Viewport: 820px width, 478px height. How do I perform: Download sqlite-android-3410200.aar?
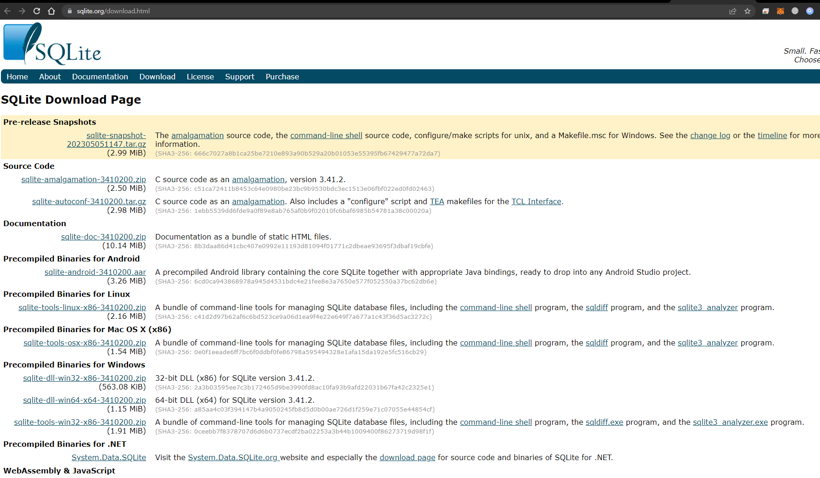pos(95,272)
